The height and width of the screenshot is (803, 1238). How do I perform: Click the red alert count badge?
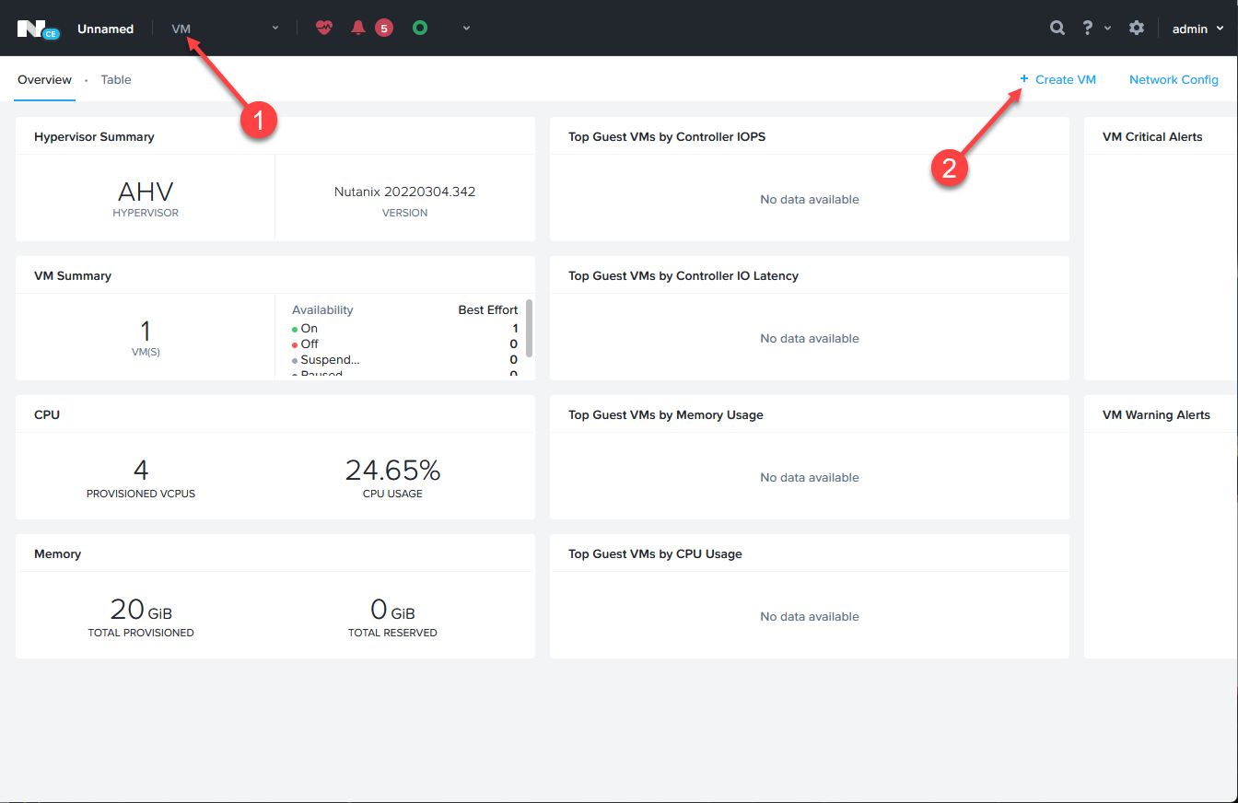pos(384,29)
